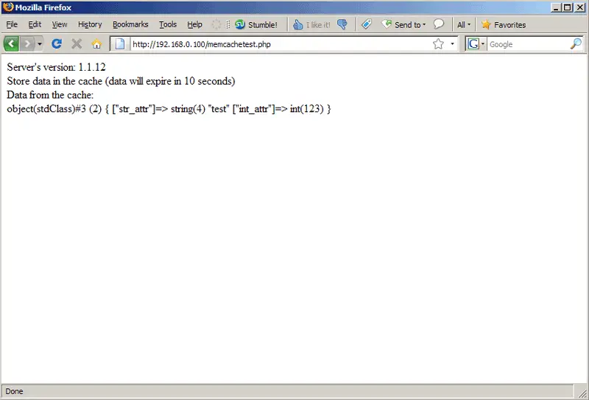
Task: Click the page identity icon in address bar
Action: (120, 44)
